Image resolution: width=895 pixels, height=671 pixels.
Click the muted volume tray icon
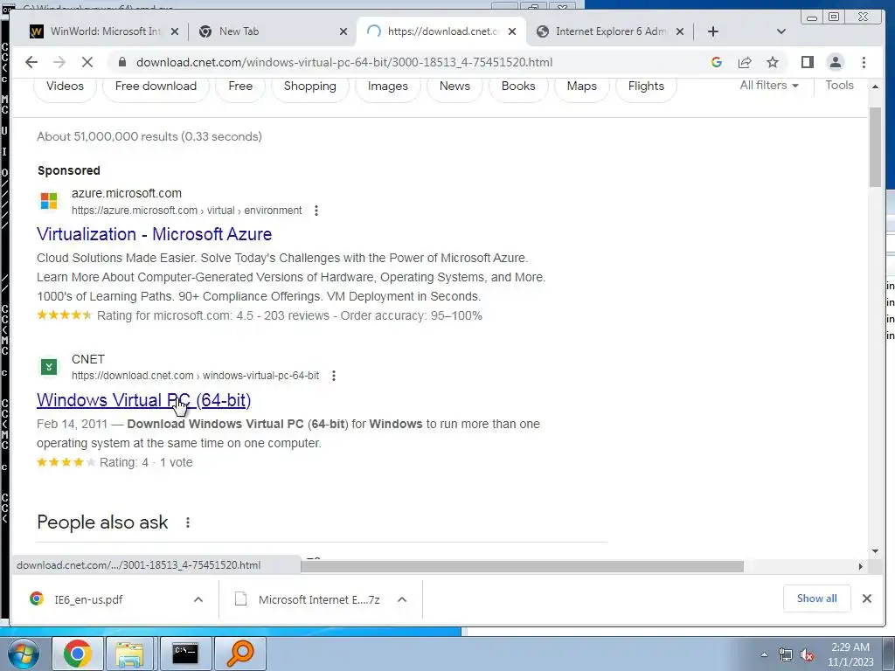(x=807, y=655)
